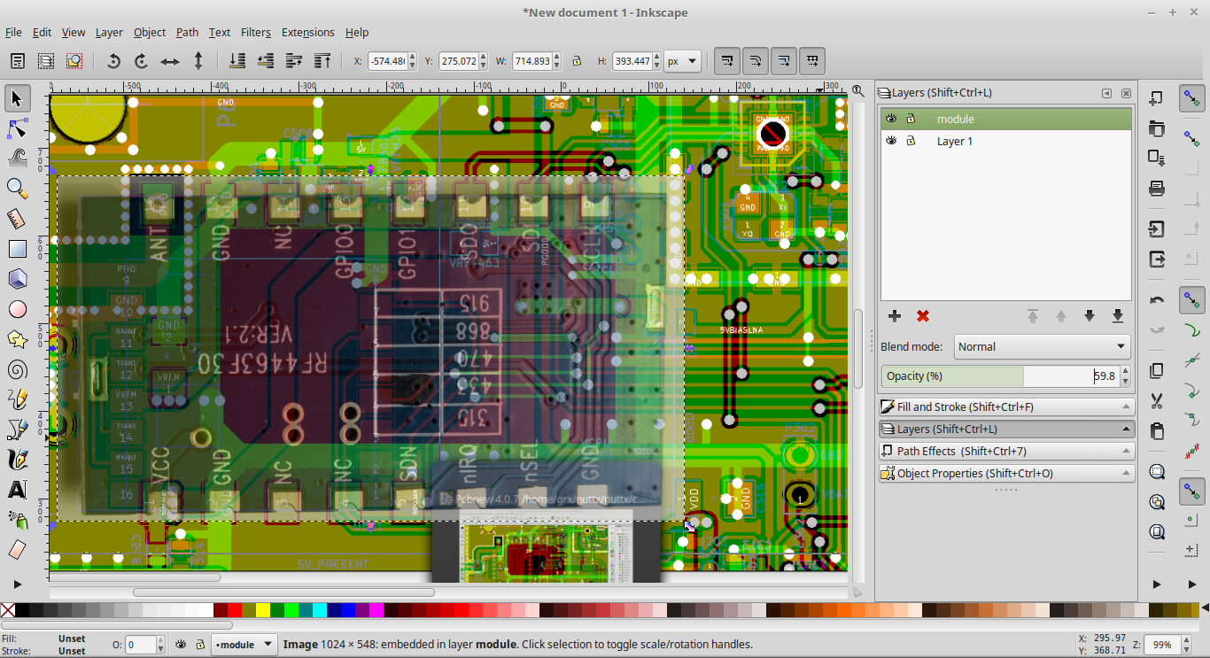This screenshot has width=1210, height=658.
Task: Open the Filters menu
Action: tap(255, 32)
